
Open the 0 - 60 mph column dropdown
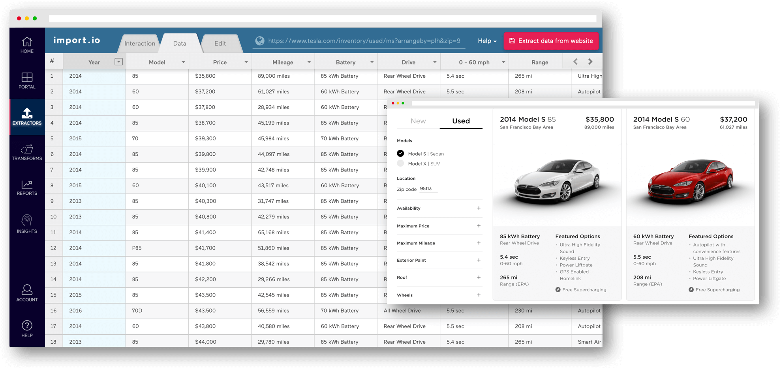[503, 62]
